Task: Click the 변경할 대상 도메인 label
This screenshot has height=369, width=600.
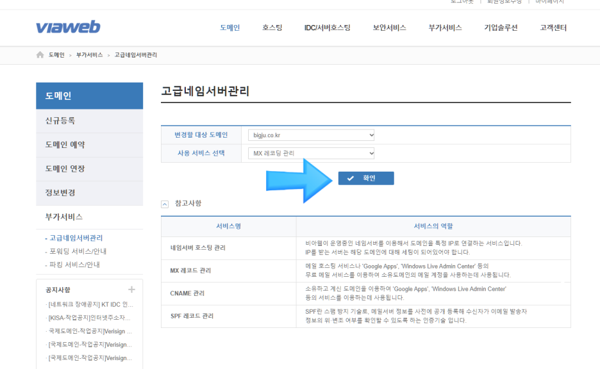Action: 201,135
